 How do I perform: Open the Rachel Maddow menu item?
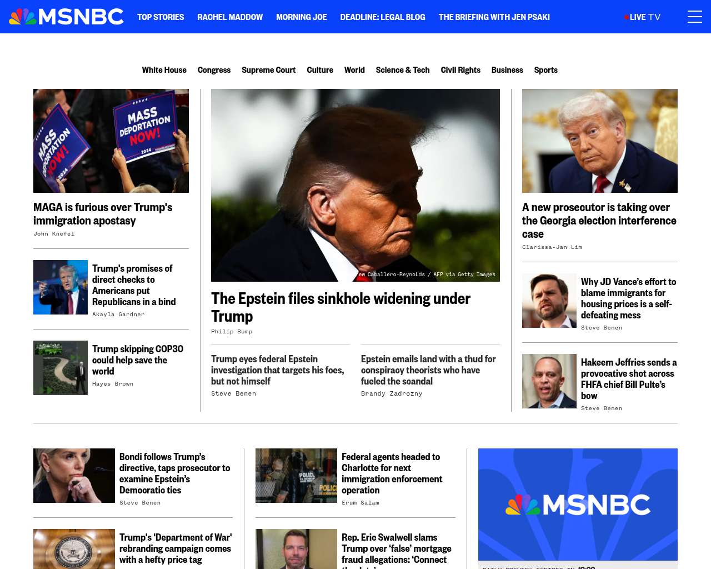230,17
